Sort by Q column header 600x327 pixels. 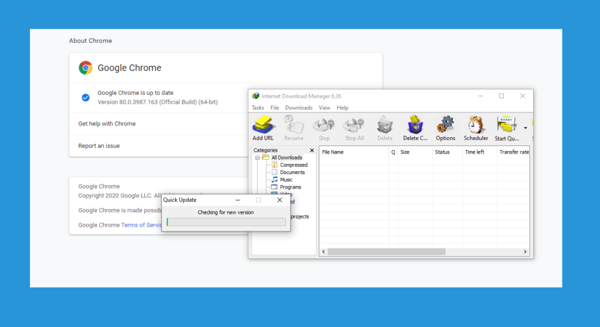pyautogui.click(x=393, y=152)
